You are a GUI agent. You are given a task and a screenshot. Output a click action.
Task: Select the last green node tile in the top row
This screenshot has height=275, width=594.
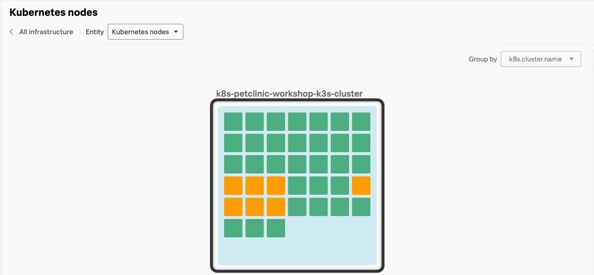coord(361,122)
